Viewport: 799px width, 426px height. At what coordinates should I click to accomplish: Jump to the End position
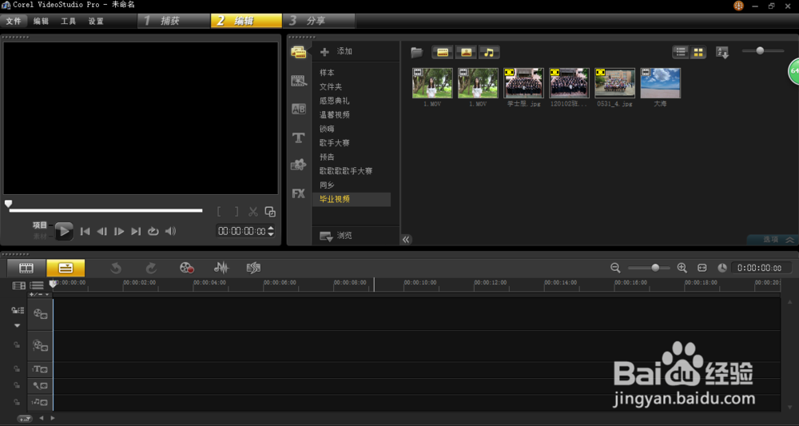pos(136,231)
